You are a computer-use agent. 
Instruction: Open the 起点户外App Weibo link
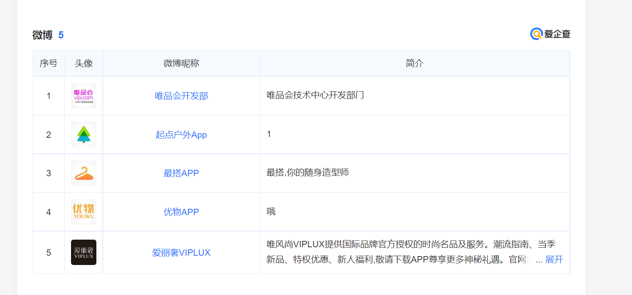[x=181, y=135]
